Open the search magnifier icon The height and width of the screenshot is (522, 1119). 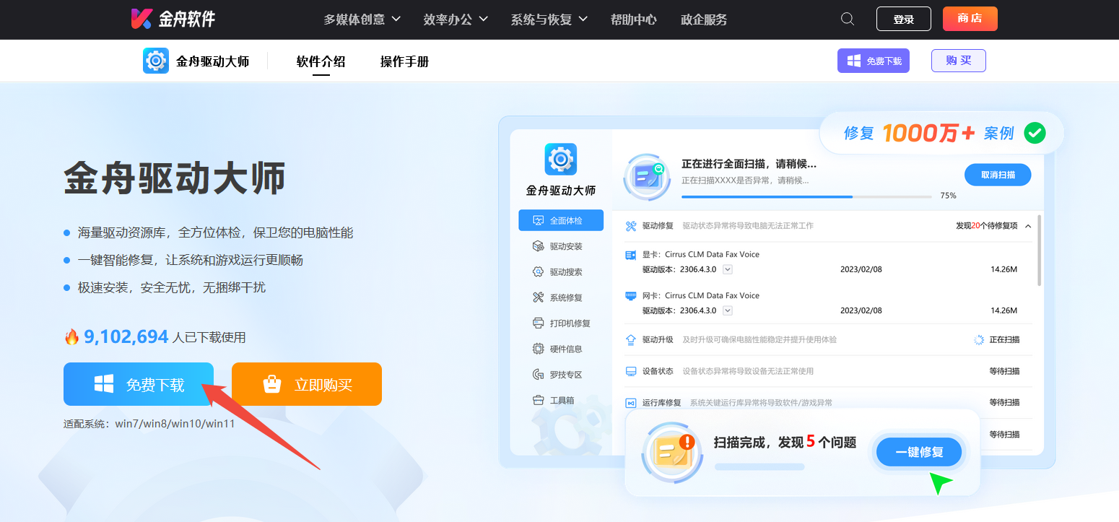(848, 19)
